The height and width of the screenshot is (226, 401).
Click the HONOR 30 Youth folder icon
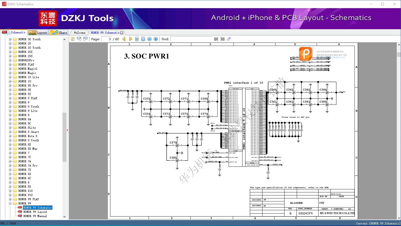(15, 39)
